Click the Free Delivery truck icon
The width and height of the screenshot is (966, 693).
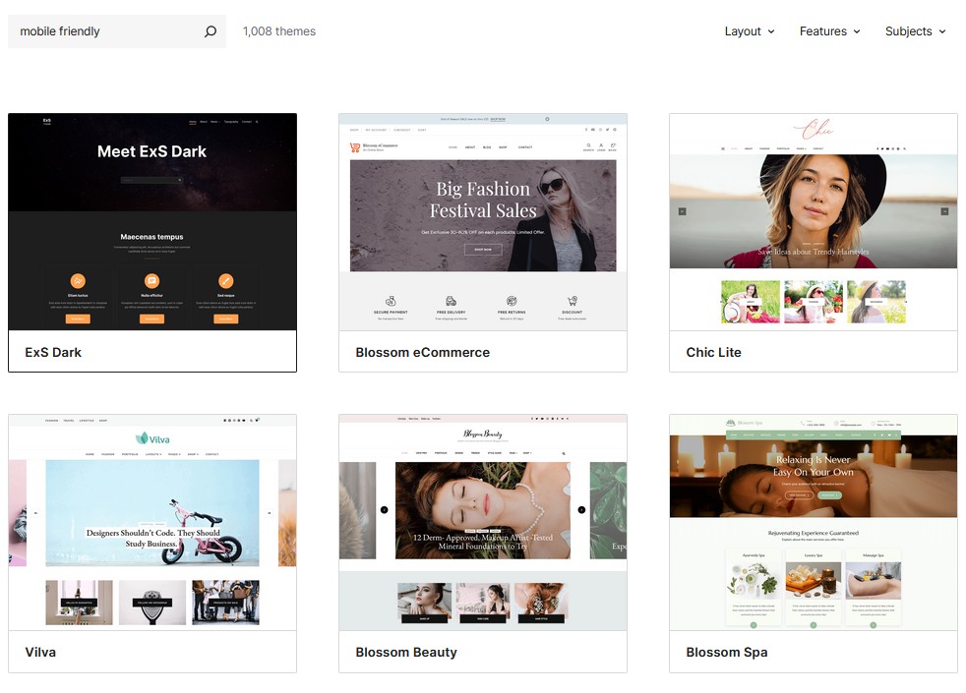click(x=451, y=301)
